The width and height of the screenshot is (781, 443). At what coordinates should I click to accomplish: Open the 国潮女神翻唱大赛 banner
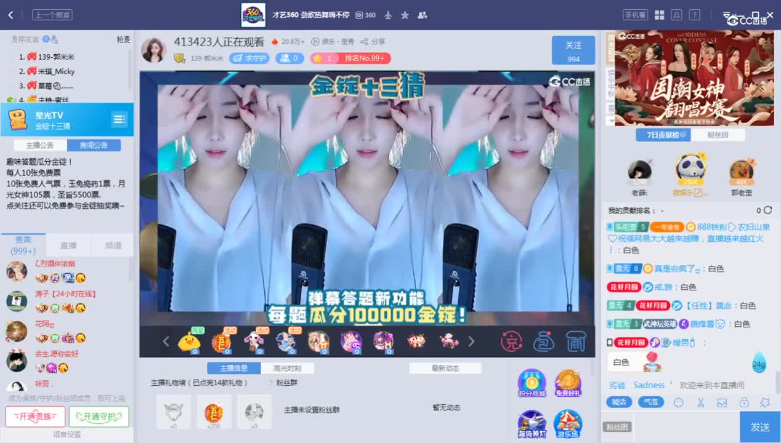click(694, 78)
